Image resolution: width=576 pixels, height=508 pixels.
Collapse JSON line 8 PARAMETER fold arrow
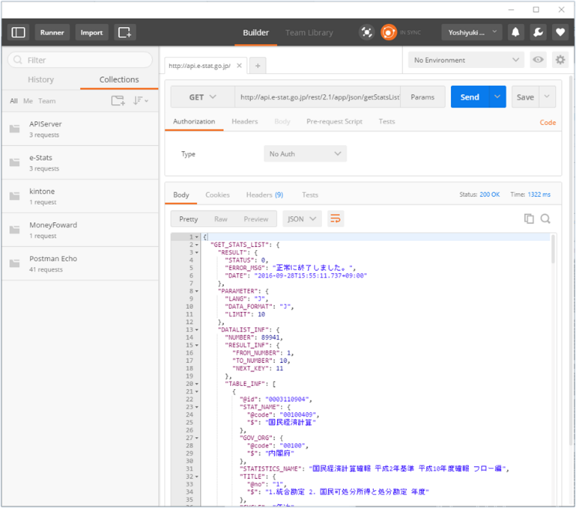[197, 291]
